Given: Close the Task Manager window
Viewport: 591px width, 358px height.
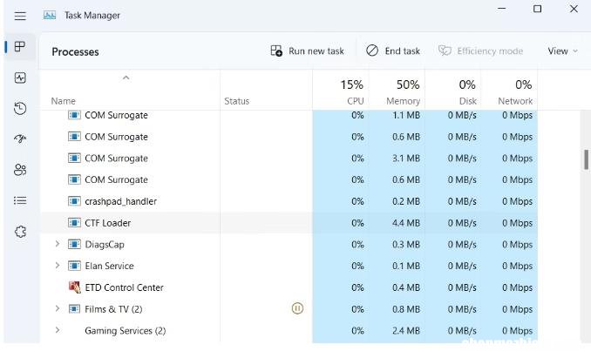Looking at the screenshot, I should (x=574, y=9).
